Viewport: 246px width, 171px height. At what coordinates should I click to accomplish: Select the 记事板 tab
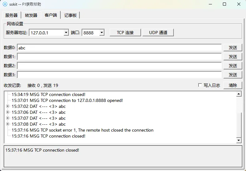(x=70, y=15)
